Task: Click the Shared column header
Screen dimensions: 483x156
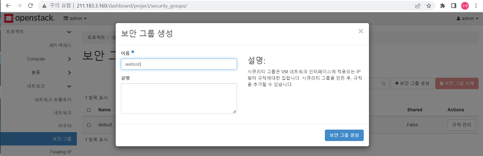Action: (414, 110)
